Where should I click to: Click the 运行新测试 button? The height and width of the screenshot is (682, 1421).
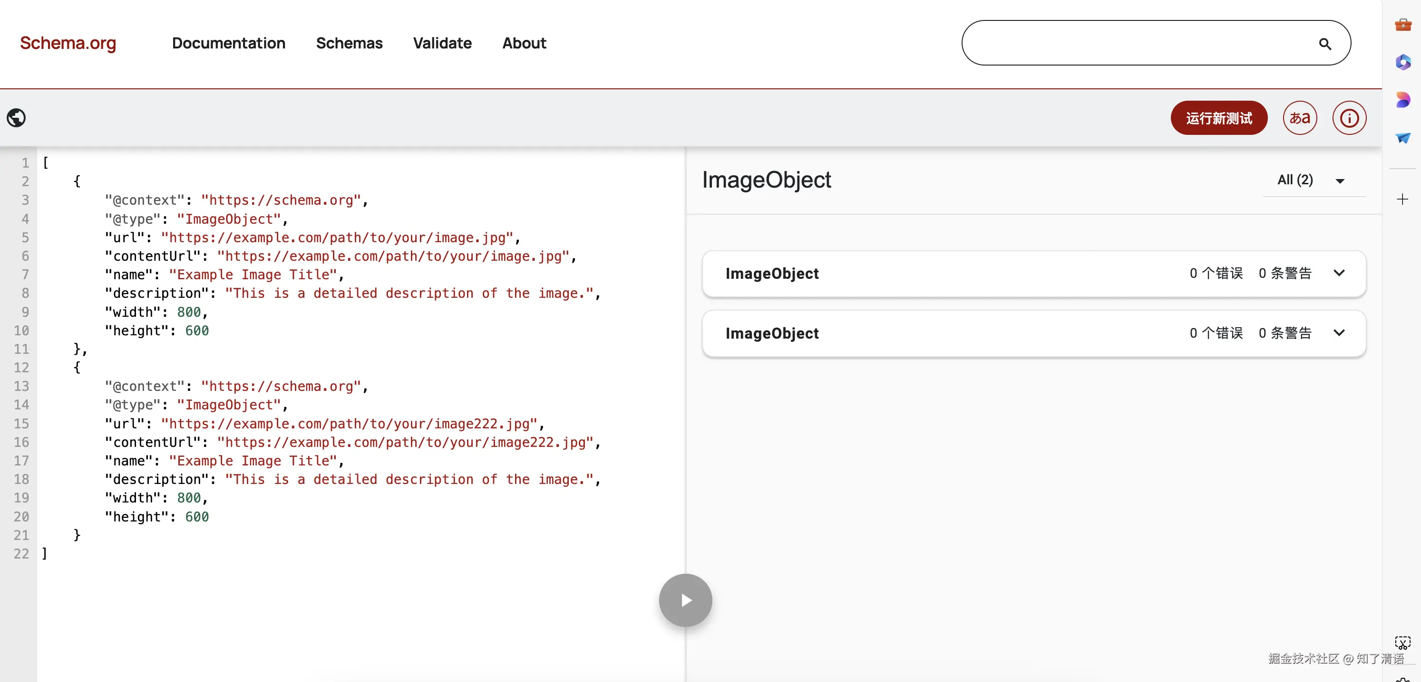[x=1218, y=118]
